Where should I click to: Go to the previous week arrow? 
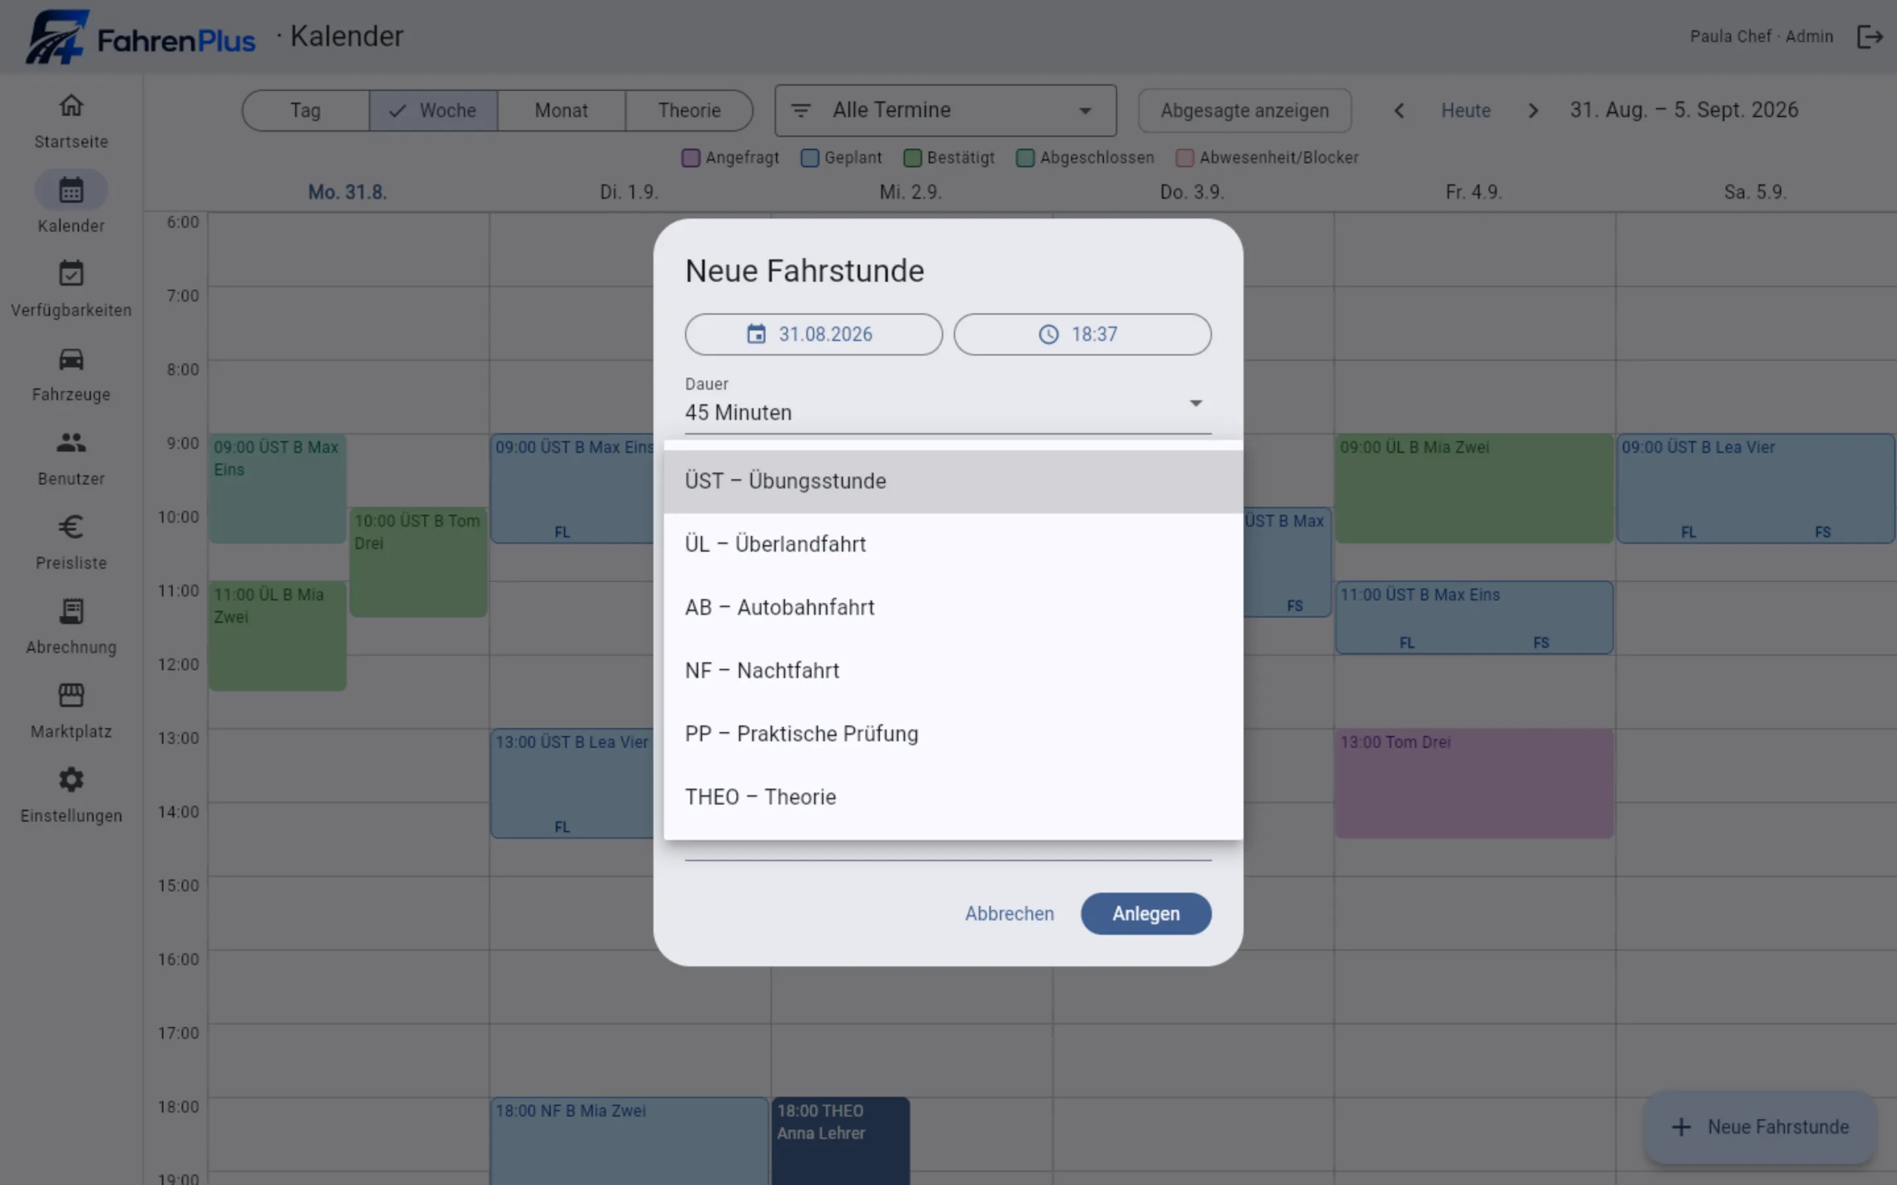point(1399,111)
